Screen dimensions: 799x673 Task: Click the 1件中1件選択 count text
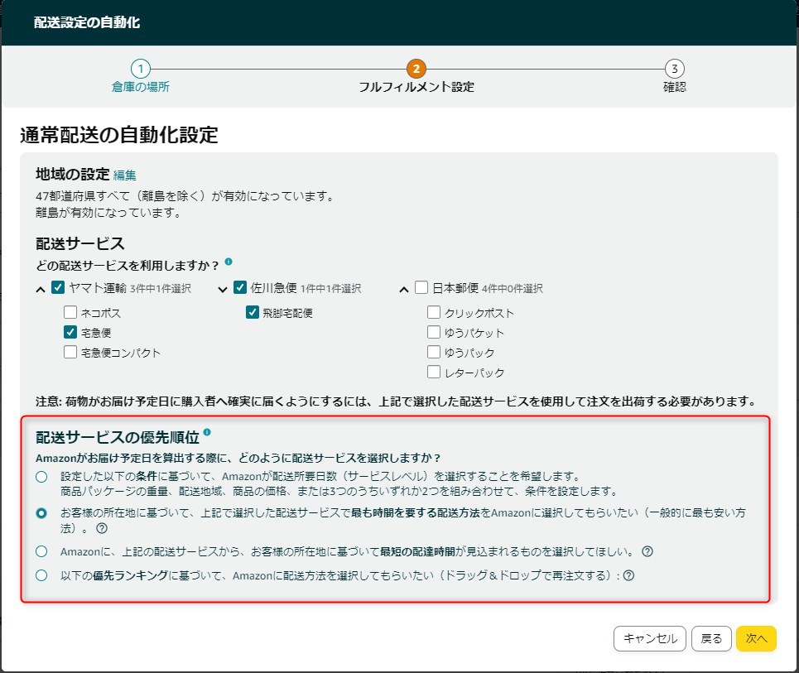[330, 289]
